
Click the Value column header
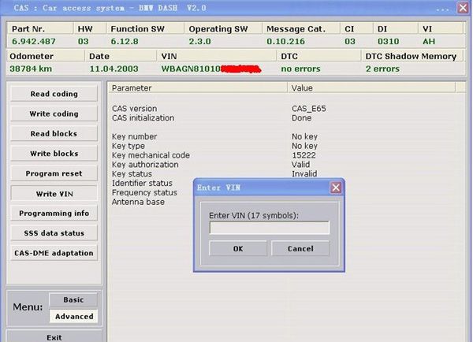[371, 88]
